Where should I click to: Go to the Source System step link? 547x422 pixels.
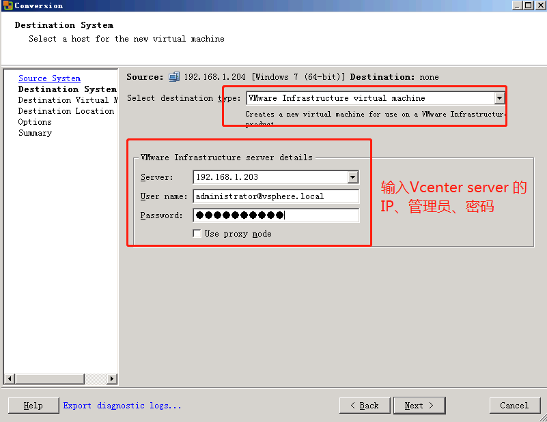tap(49, 78)
